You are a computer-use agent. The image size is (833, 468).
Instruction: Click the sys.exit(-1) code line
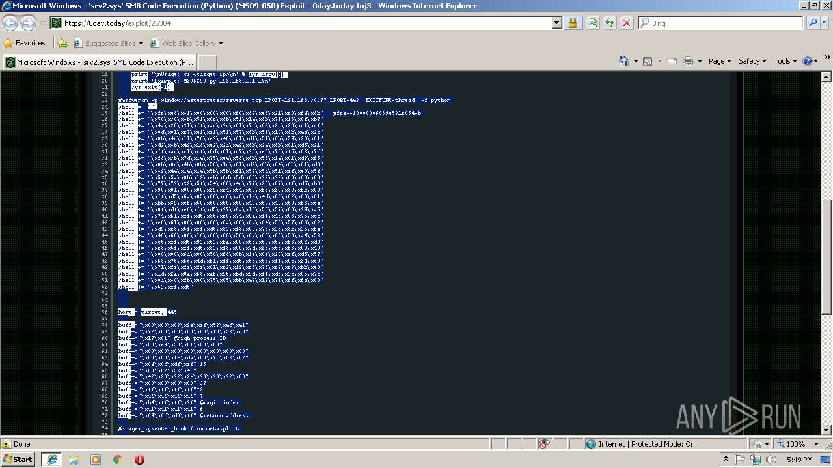coord(152,87)
